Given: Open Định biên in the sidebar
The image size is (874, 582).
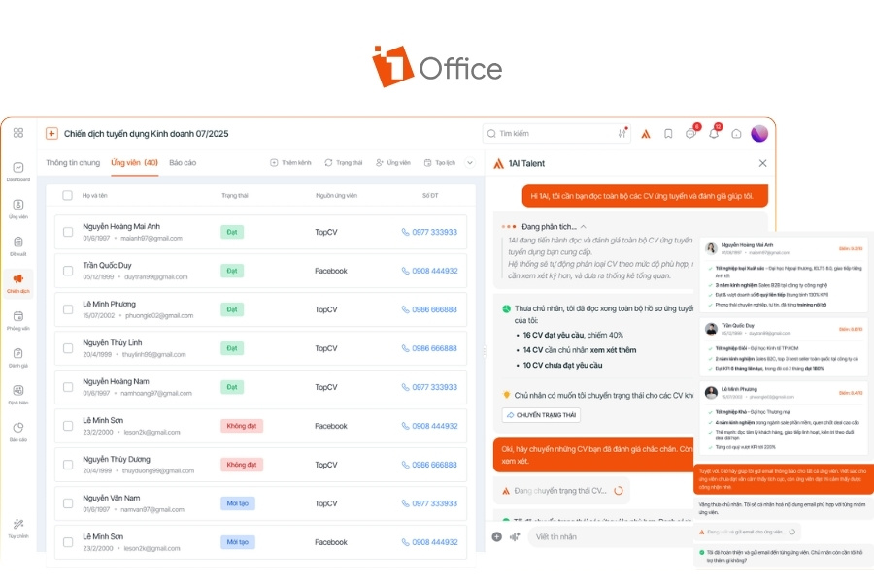Looking at the screenshot, I should click(18, 395).
